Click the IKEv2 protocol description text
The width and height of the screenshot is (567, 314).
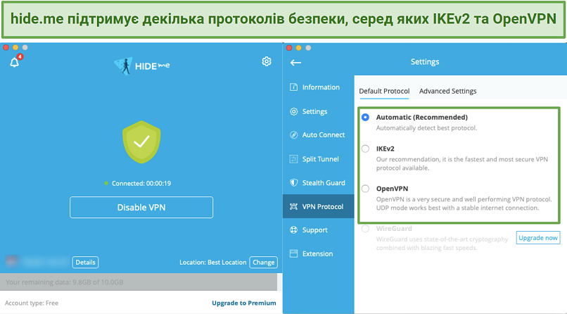[x=461, y=163]
